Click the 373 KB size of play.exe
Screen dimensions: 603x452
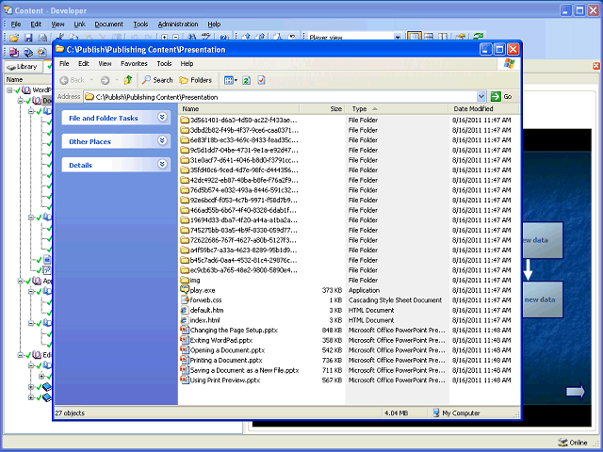coord(332,290)
